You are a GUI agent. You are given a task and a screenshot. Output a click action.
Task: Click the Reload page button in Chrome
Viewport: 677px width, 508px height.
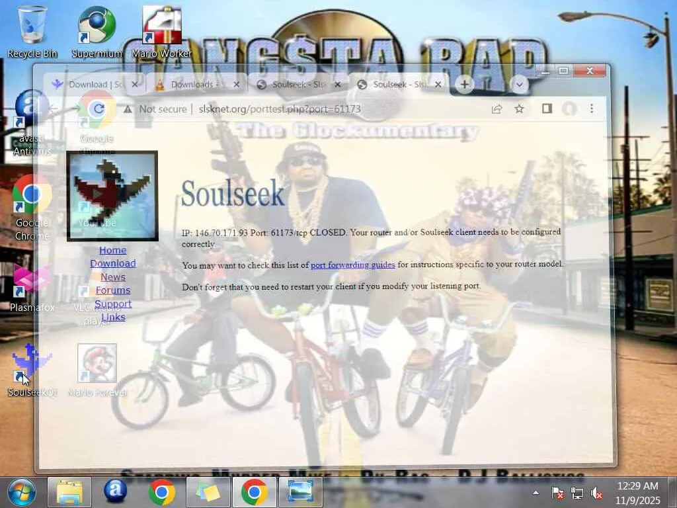pos(99,109)
